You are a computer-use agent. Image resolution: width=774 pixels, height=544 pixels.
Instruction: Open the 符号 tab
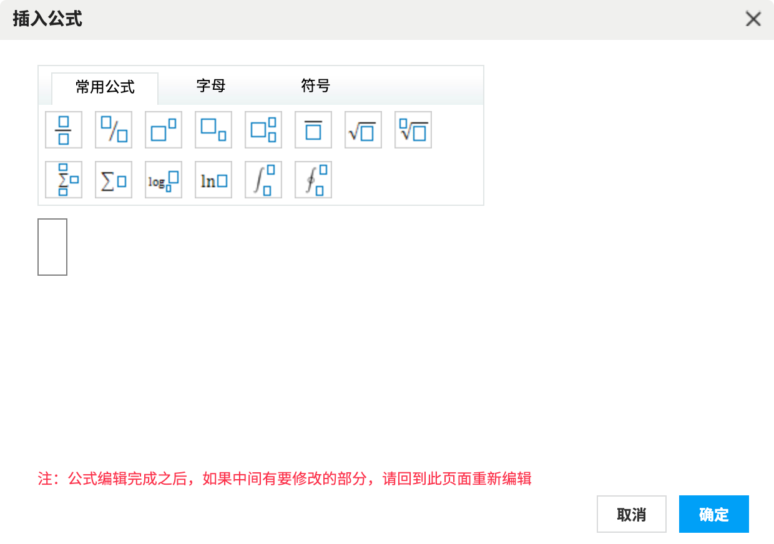pyautogui.click(x=315, y=86)
